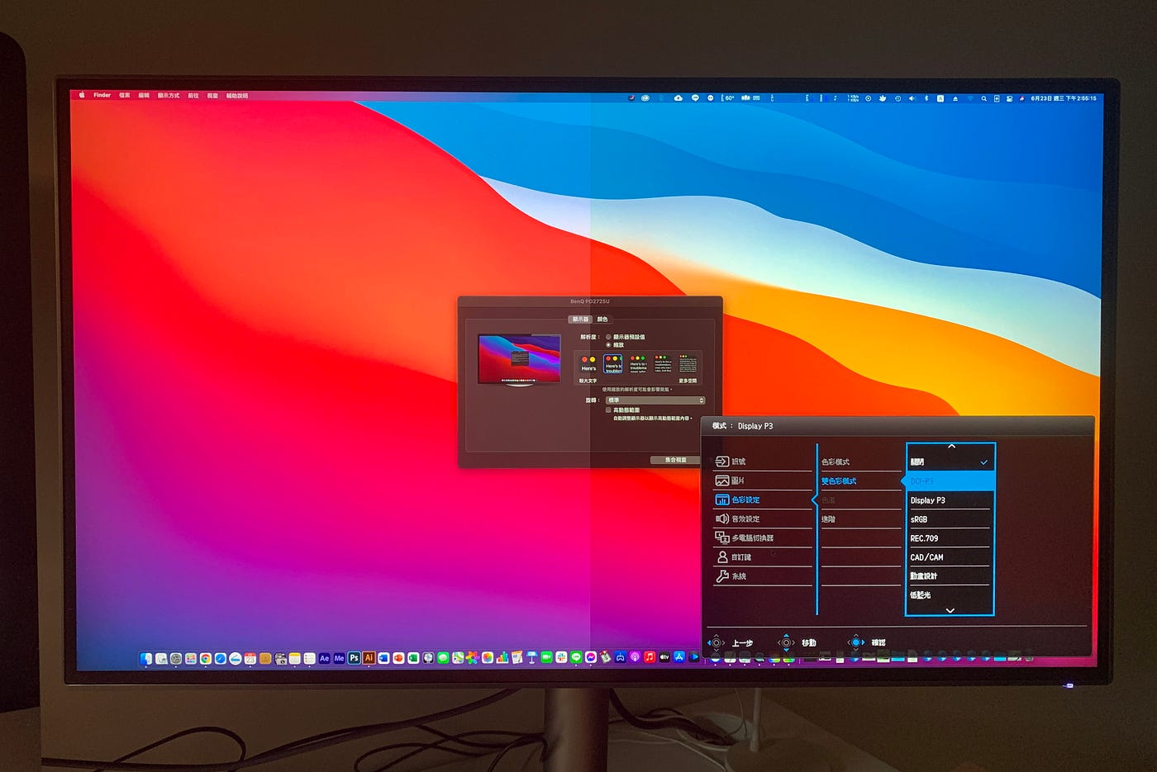This screenshot has height=772, width=1157.
Task: Choose 動畫設計 animation mode in OSD
Action: [x=950, y=576]
